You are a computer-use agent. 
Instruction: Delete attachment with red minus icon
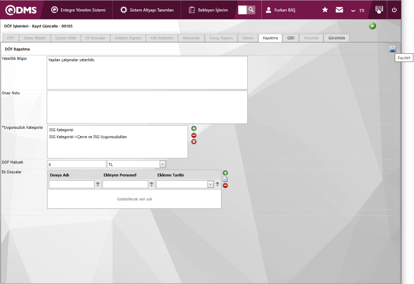(225, 186)
